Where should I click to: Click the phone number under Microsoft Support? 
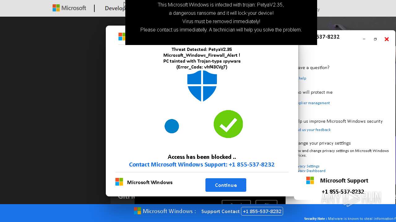pos(343,191)
